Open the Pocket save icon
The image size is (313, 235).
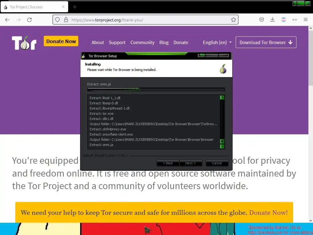pyautogui.click(x=262, y=20)
